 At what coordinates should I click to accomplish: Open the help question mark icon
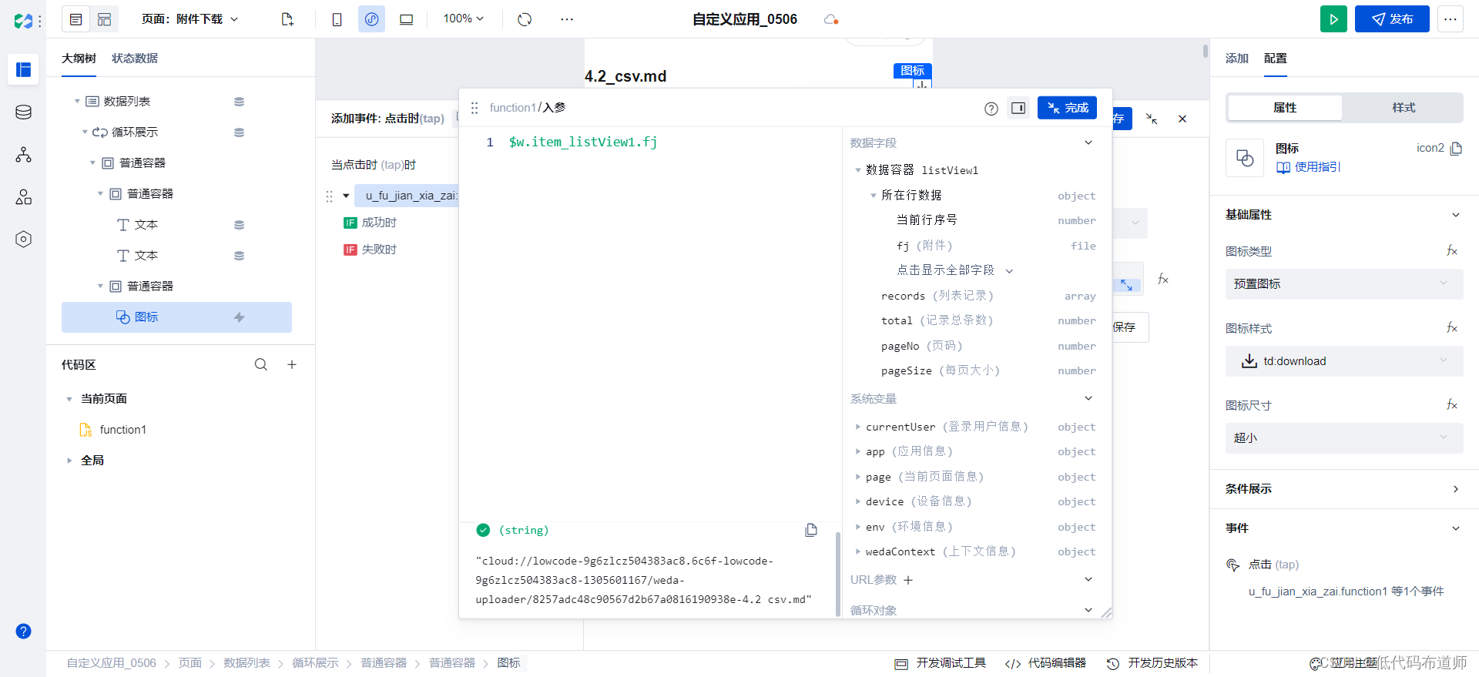point(23,632)
